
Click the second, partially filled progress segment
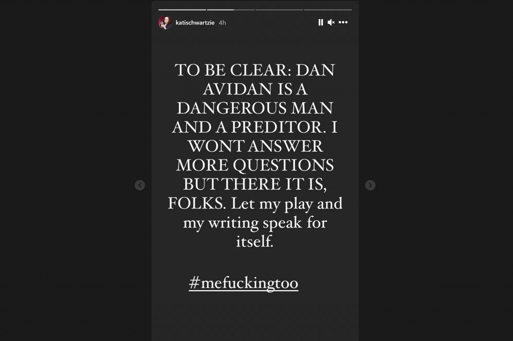(230, 10)
